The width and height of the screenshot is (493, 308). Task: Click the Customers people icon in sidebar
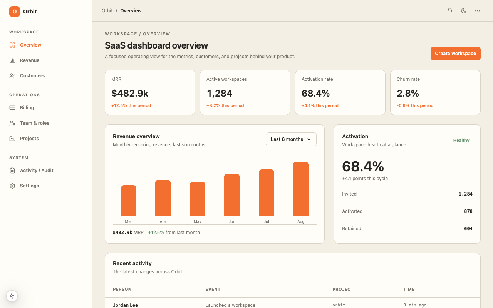pos(12,76)
